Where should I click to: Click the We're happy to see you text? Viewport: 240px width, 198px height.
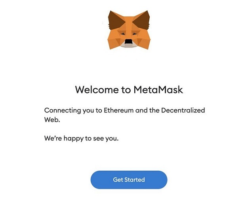[x=82, y=139]
